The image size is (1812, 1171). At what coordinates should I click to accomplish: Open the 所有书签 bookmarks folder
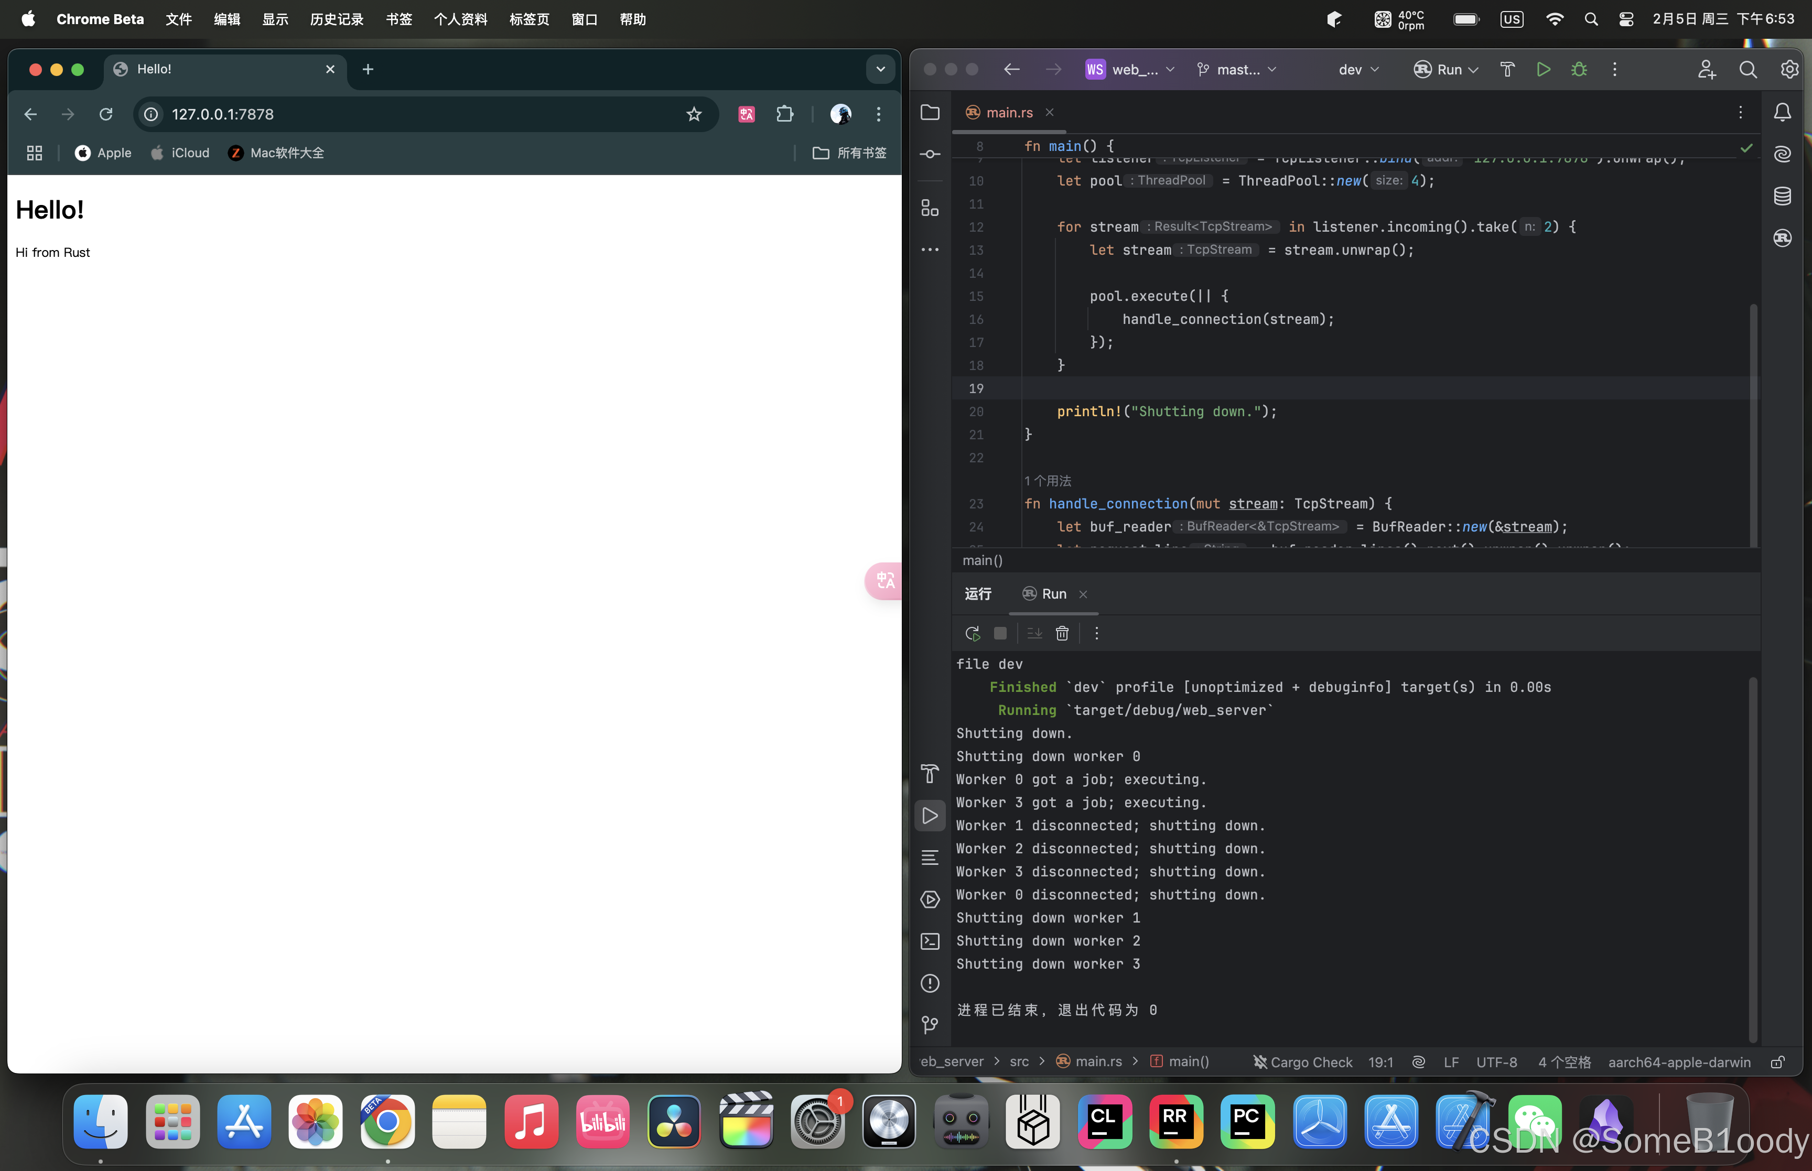pyautogui.click(x=849, y=153)
